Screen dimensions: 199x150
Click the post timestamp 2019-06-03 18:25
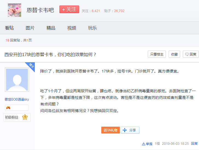pos(175,144)
